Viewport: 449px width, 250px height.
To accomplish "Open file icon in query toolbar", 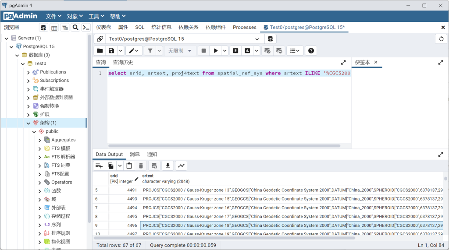I will point(100,51).
